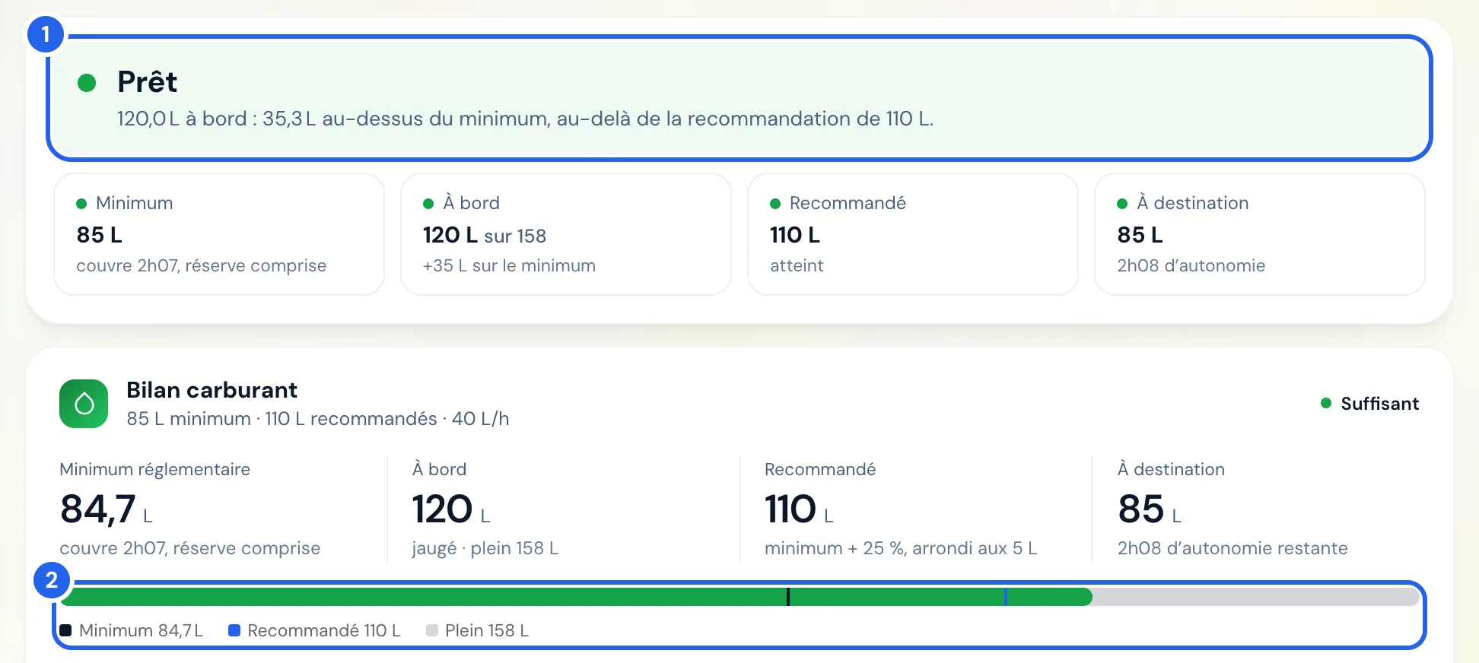Click the green dot in the Minimum card

[x=81, y=204]
